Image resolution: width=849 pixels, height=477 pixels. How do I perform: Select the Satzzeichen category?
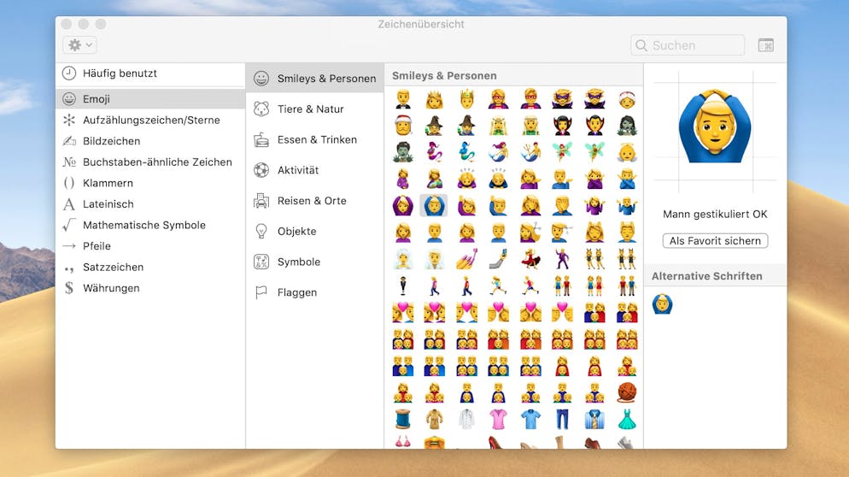point(150,268)
